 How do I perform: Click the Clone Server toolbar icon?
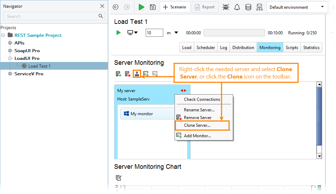(137, 74)
